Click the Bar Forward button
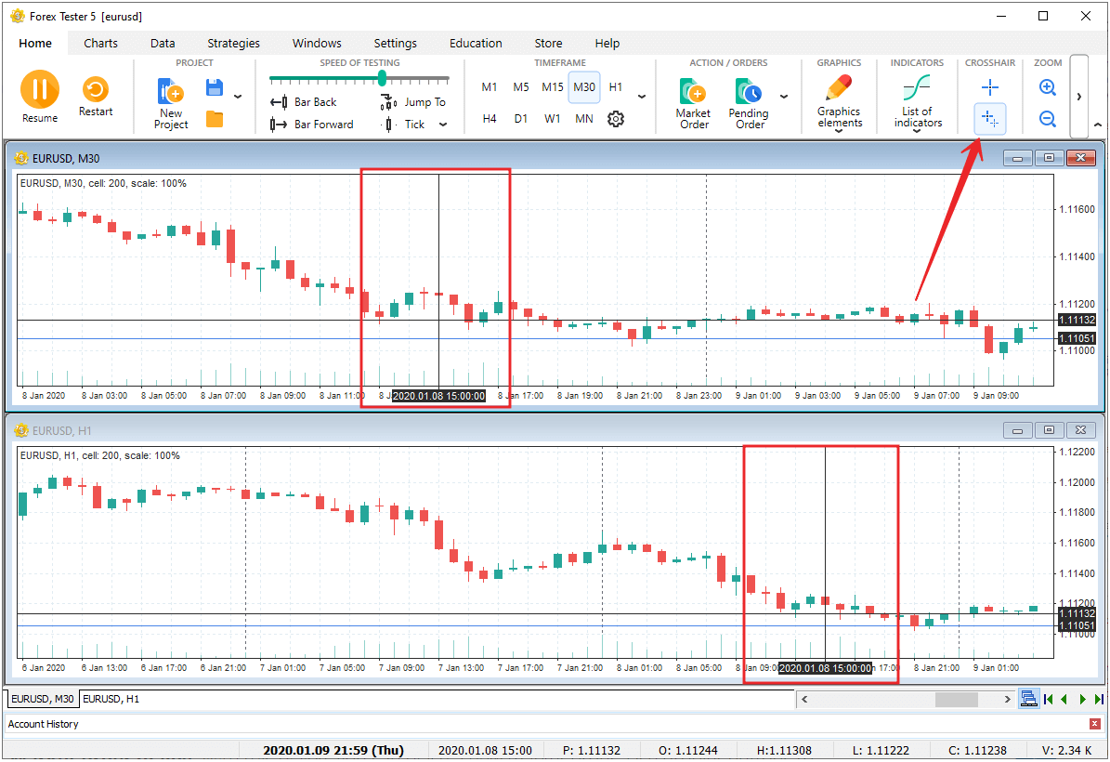 pyautogui.click(x=313, y=125)
